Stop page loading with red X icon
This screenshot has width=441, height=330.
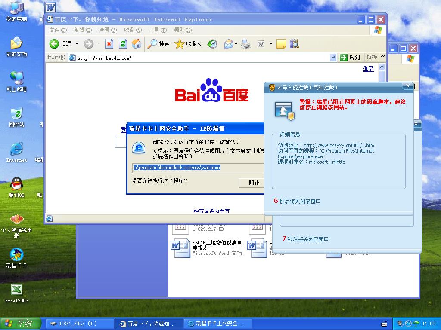tap(109, 44)
